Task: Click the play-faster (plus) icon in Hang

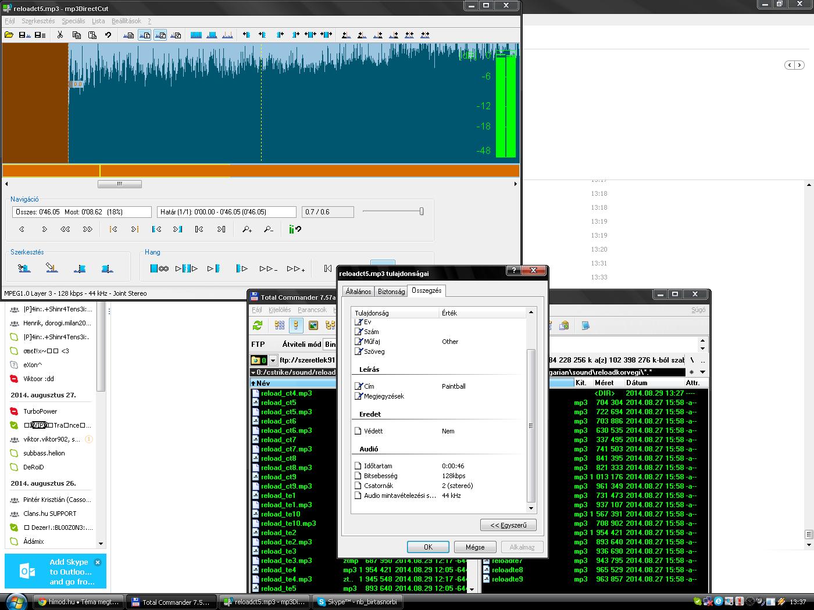Action: coord(295,268)
